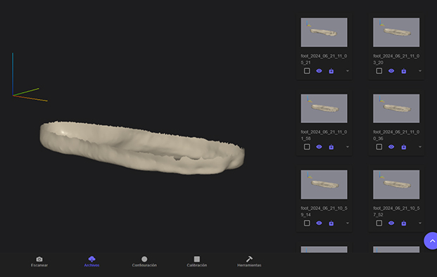Select thumbnail of foot_2024_06_21_11_05_21
This screenshot has width=437, height=277.
324,32
